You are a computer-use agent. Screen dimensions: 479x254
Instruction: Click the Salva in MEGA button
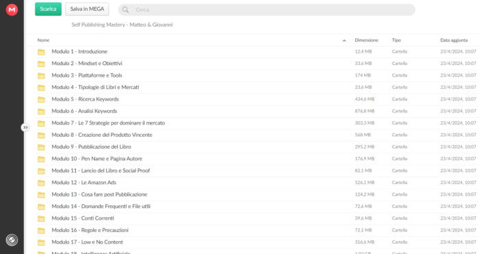(x=87, y=9)
